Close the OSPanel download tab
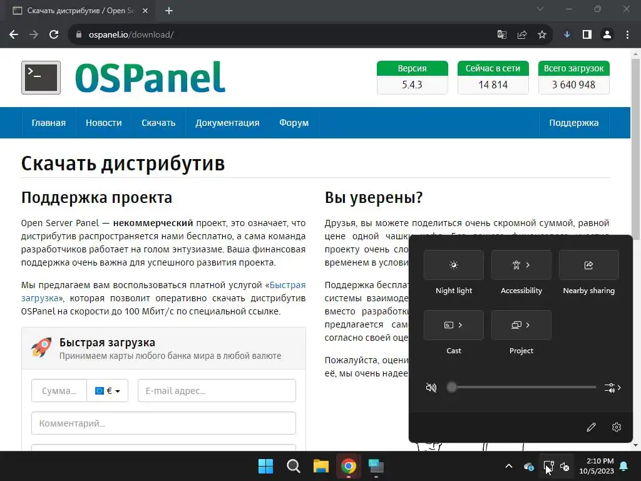Screen dimensions: 641x481 pyautogui.click(x=145, y=11)
